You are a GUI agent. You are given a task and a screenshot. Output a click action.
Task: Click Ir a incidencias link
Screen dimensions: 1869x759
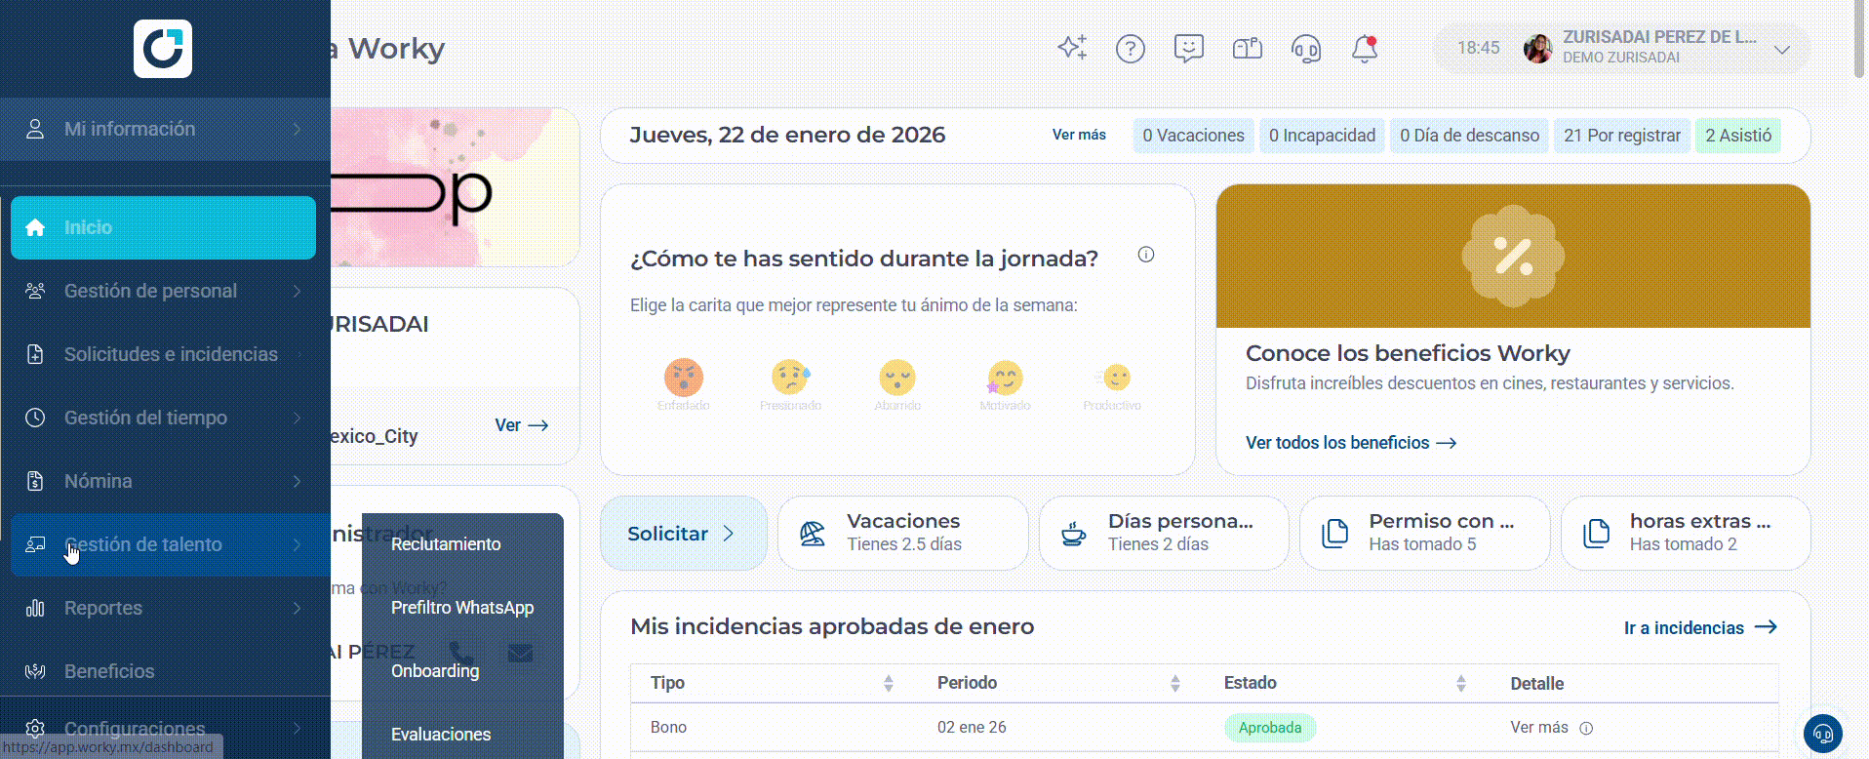1700,628
